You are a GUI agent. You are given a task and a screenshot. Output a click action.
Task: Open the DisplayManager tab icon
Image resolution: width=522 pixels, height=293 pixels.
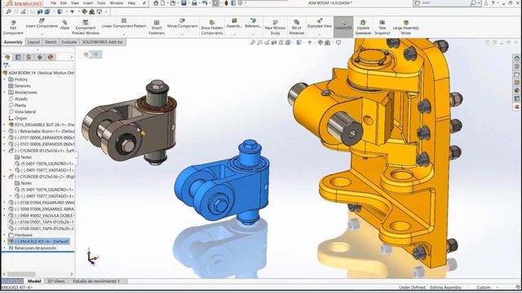(51, 57)
